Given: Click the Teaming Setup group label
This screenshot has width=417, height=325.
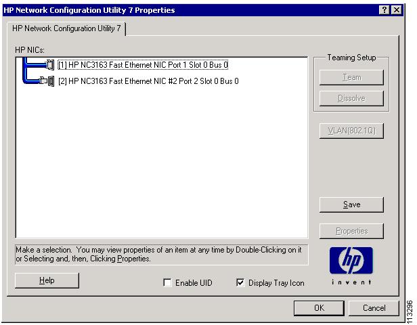Looking at the screenshot, I should click(351, 58).
